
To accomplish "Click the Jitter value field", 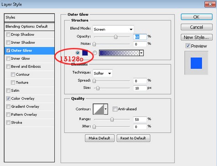I will (140, 126).
